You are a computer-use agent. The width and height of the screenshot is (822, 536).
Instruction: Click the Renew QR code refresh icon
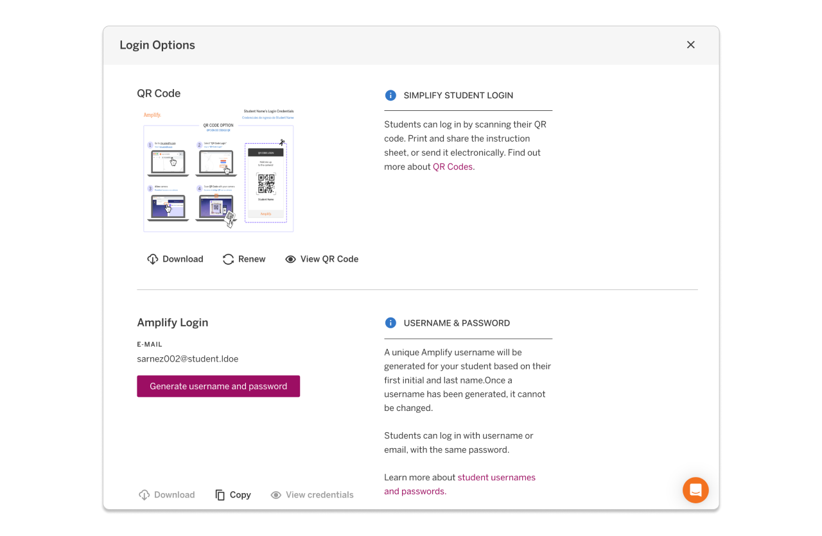(x=228, y=258)
